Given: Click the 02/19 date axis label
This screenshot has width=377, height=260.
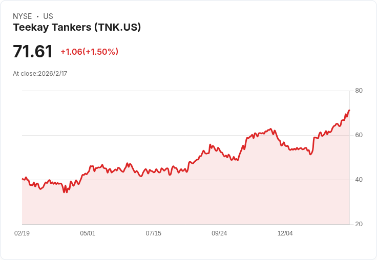Looking at the screenshot, I should pos(22,233).
